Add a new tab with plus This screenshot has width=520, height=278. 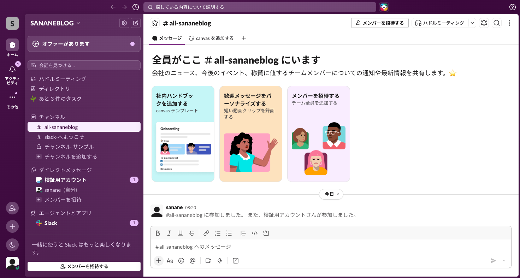[243, 38]
